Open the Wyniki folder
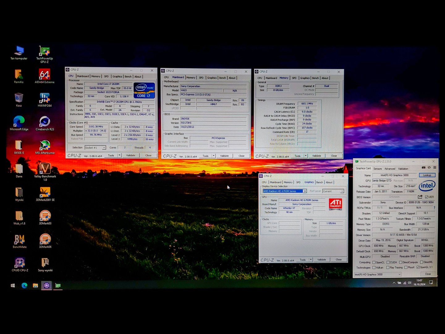This screenshot has height=334, width=445. tap(19, 194)
